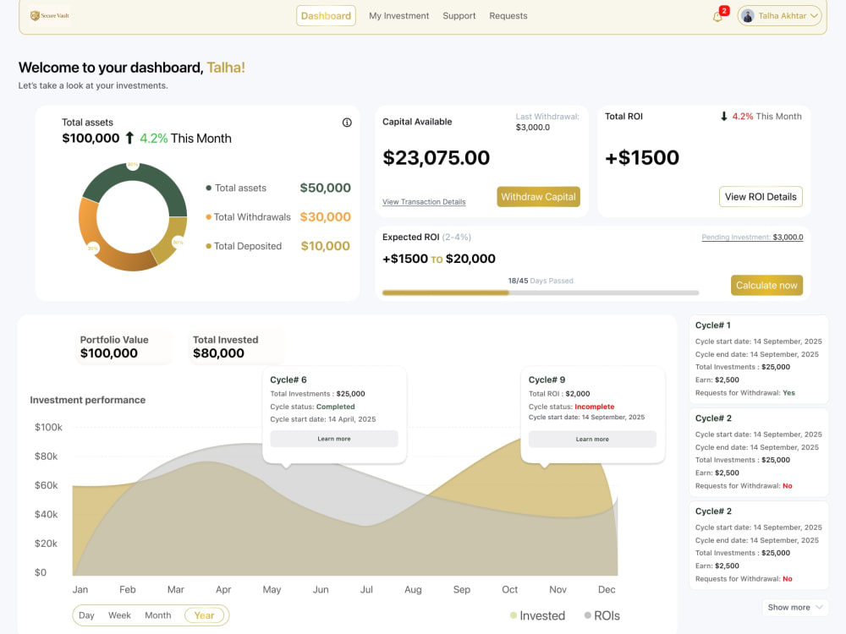Screen dimensions: 846x634
Task: Select the Year chart range
Action: [x=204, y=615]
